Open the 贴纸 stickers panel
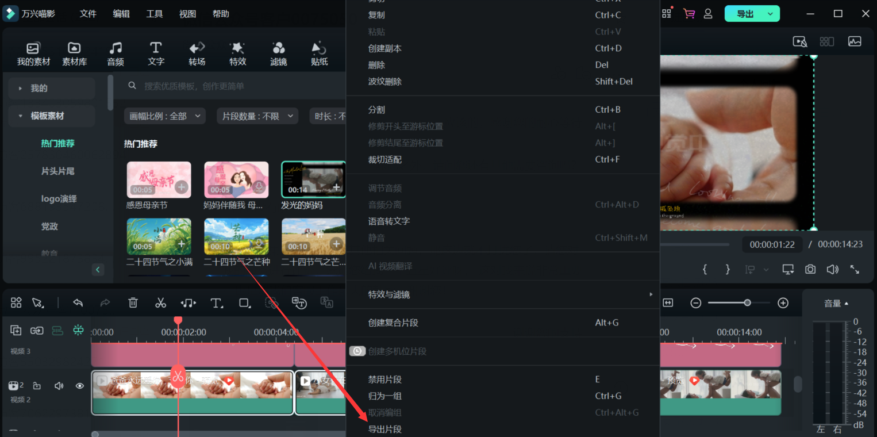The height and width of the screenshot is (437, 877). click(319, 53)
